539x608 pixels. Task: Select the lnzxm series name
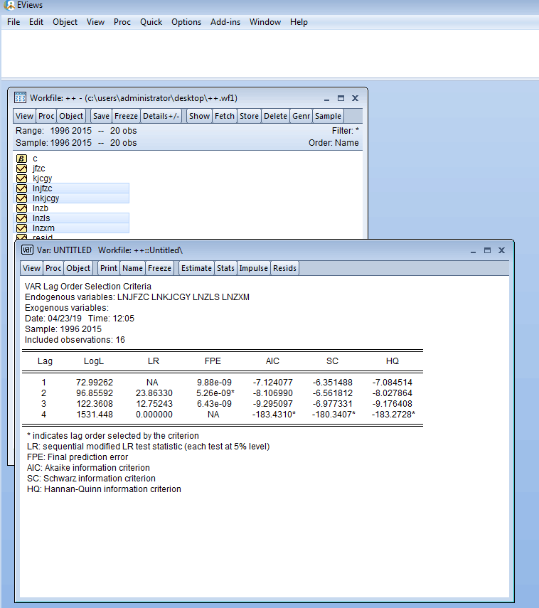pyautogui.click(x=43, y=228)
